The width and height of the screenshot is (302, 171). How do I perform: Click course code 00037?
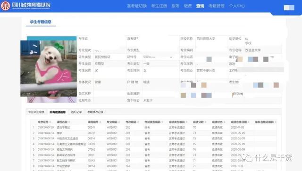tap(91, 133)
